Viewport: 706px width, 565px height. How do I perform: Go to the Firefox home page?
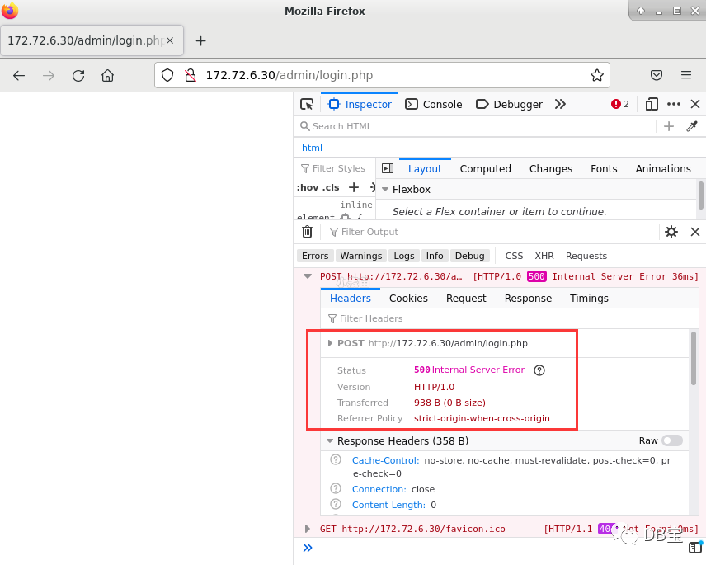(107, 76)
